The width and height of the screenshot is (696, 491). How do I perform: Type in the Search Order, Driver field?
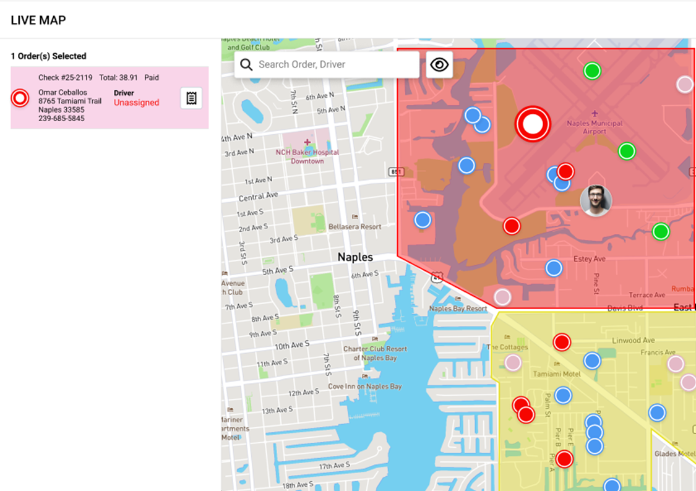click(x=334, y=65)
